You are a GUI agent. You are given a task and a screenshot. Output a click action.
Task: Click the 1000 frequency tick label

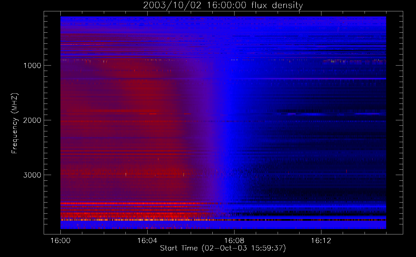click(x=32, y=66)
